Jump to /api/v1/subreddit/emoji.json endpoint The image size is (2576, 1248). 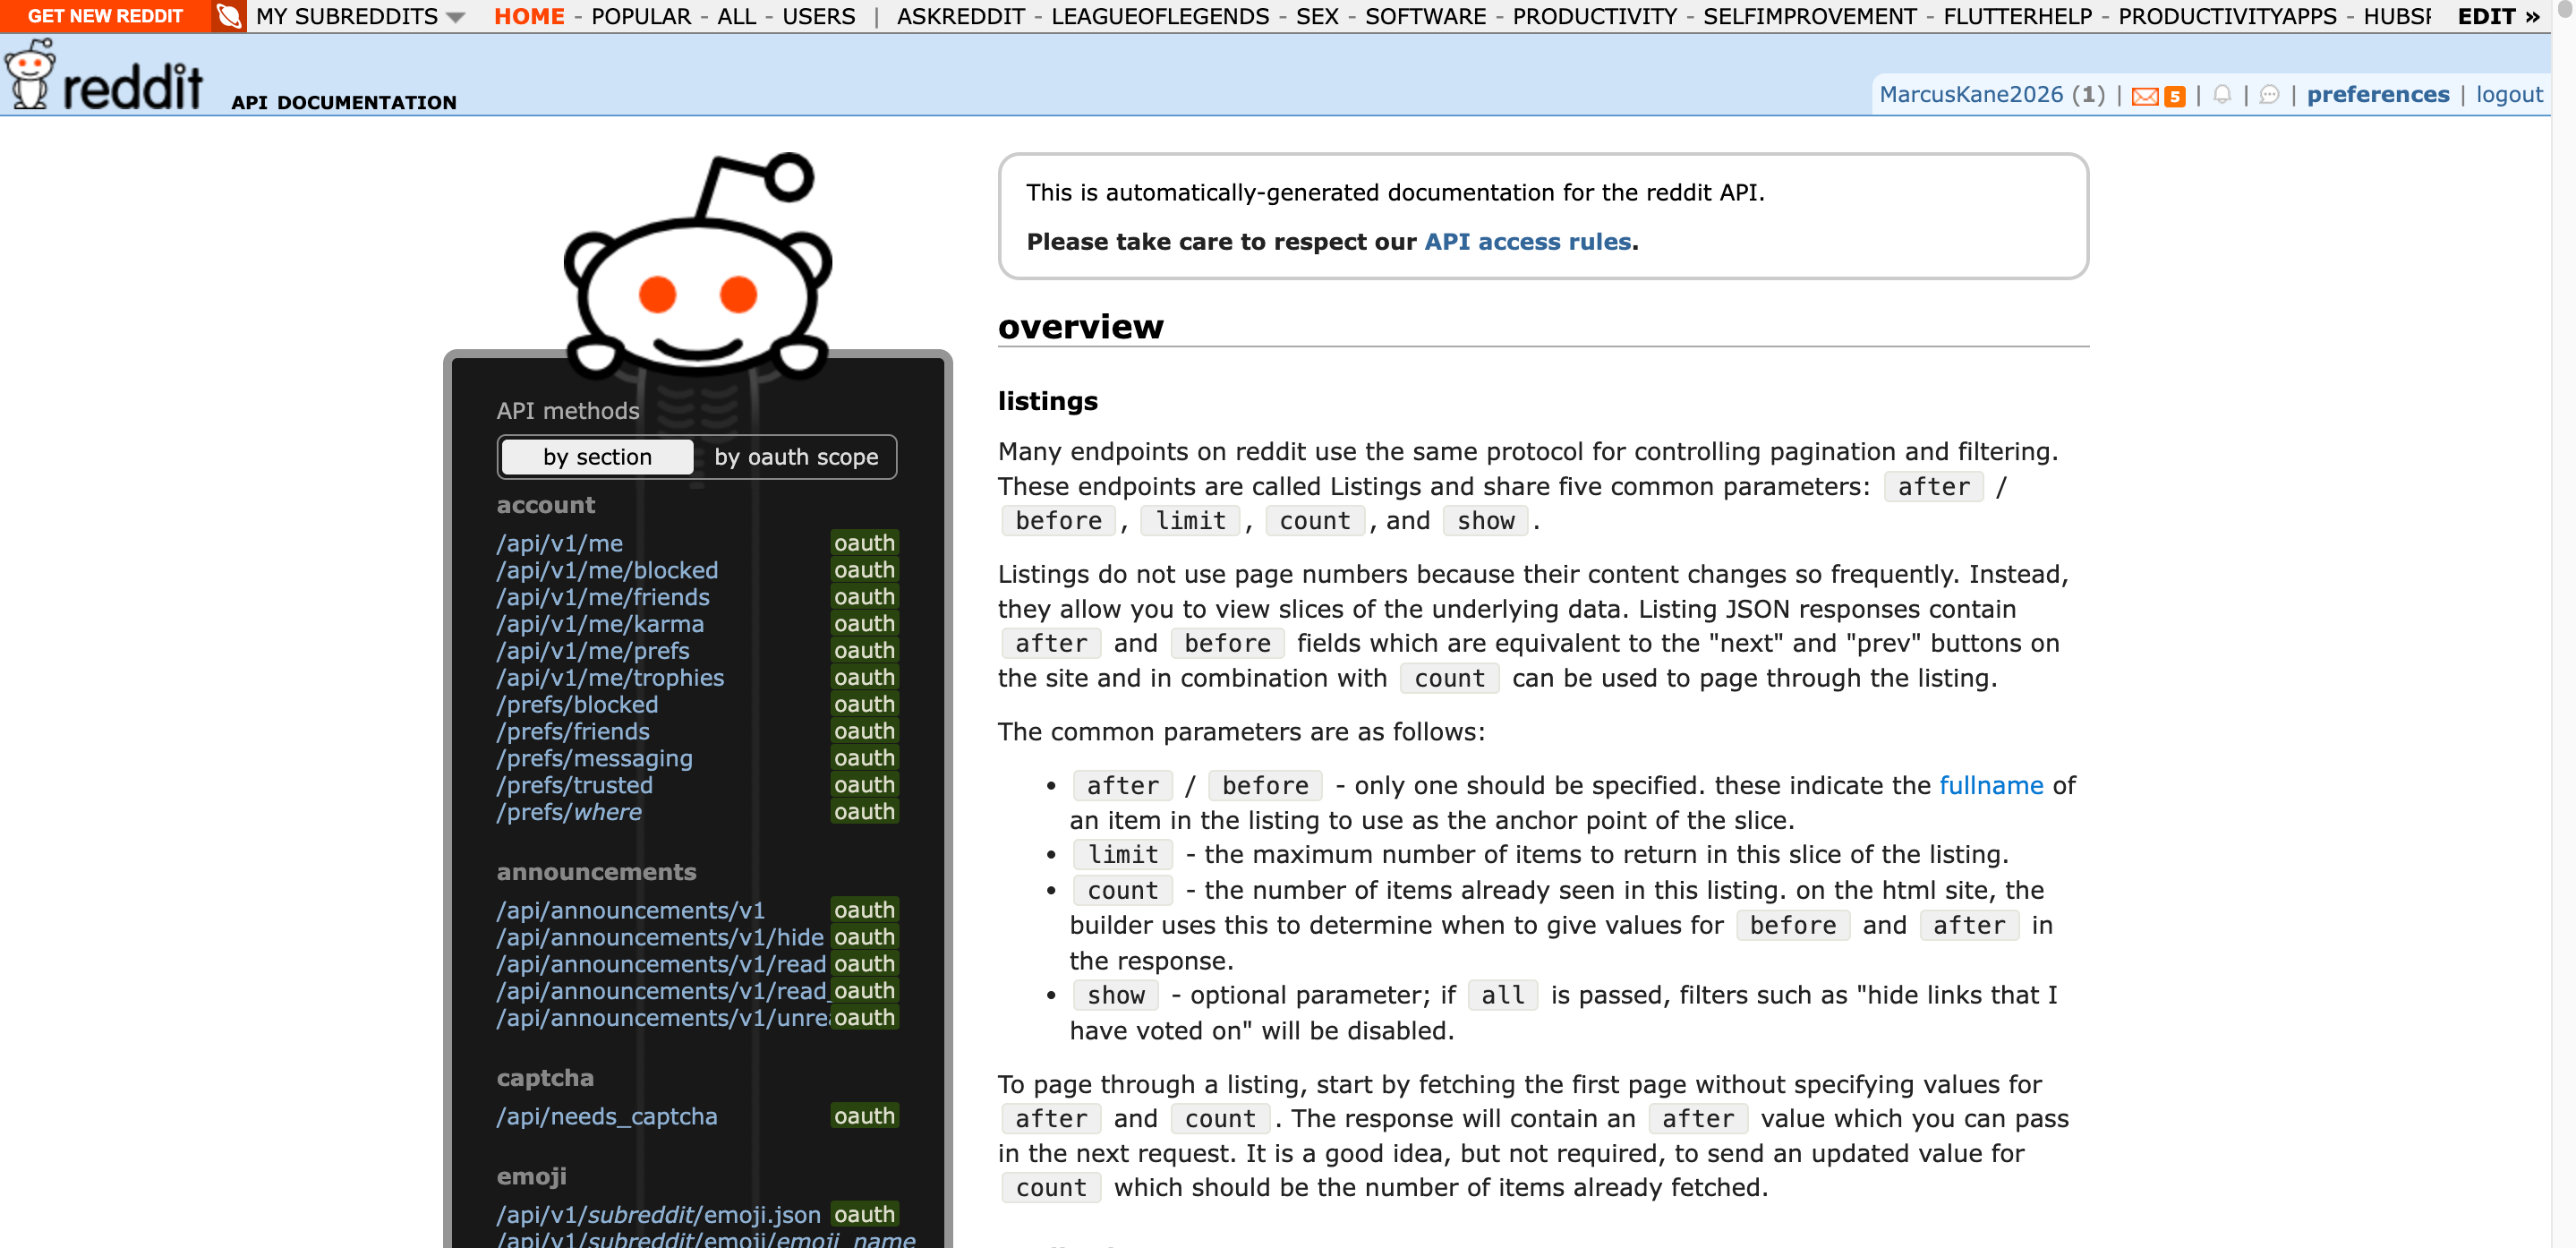pos(658,1215)
